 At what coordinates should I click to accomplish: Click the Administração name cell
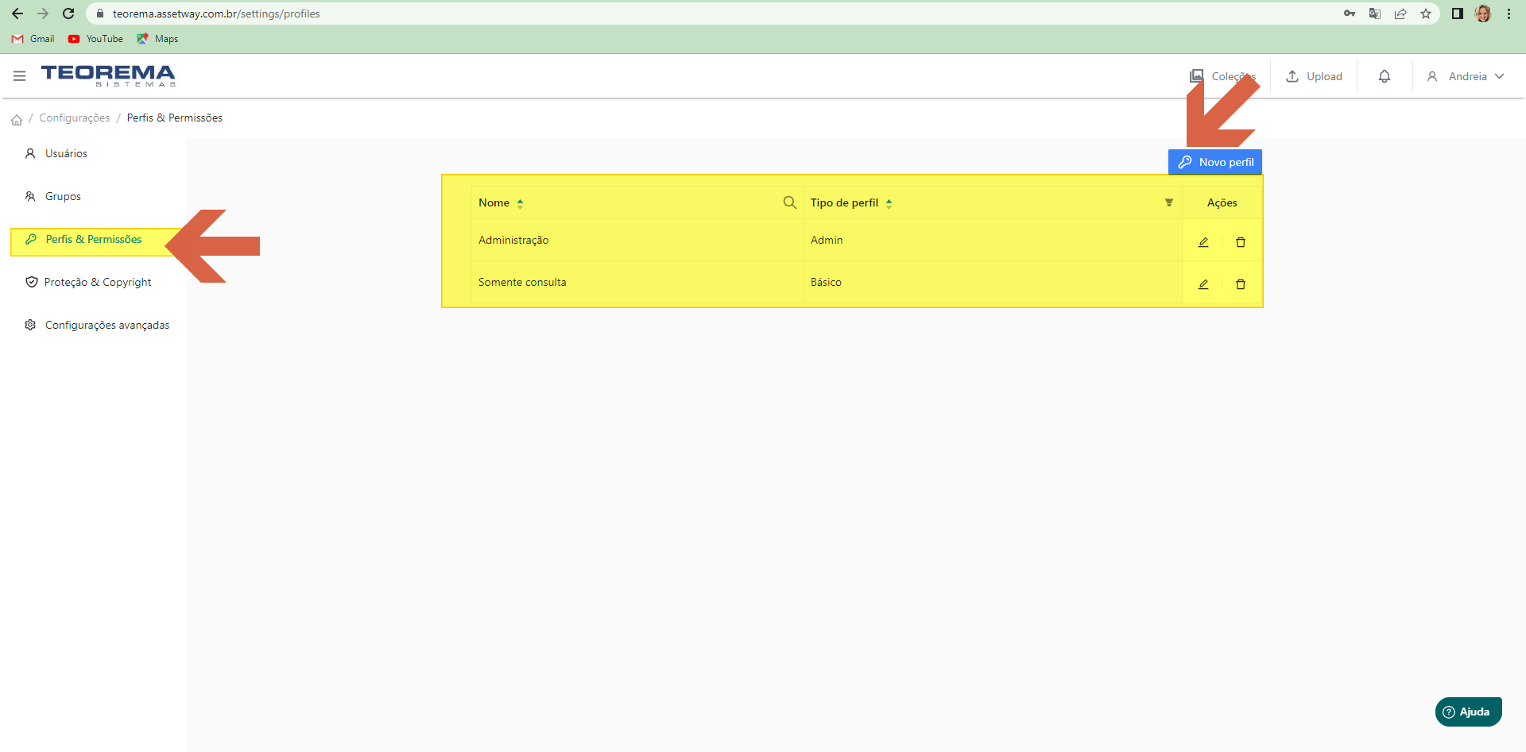coord(637,240)
